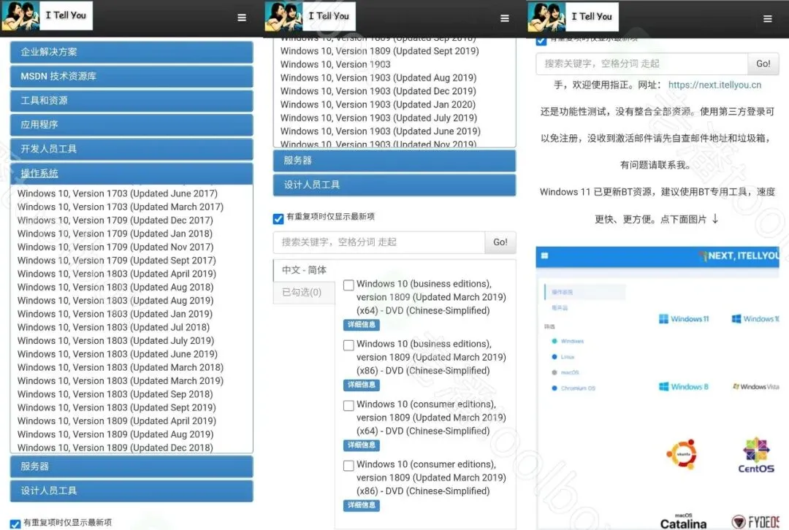This screenshot has height=530, width=789.
Task: Click the FydeOS logo in the preview image
Action: tap(756, 522)
